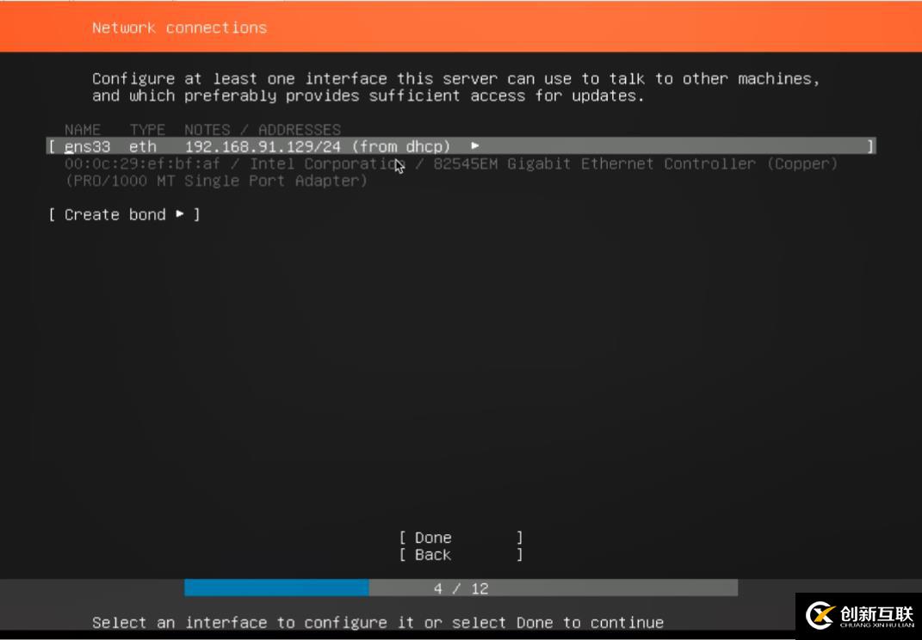922x640 pixels.
Task: Select the ens33 interface name
Action: click(x=87, y=146)
